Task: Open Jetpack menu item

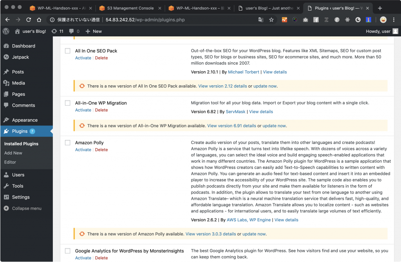Action: [20, 57]
